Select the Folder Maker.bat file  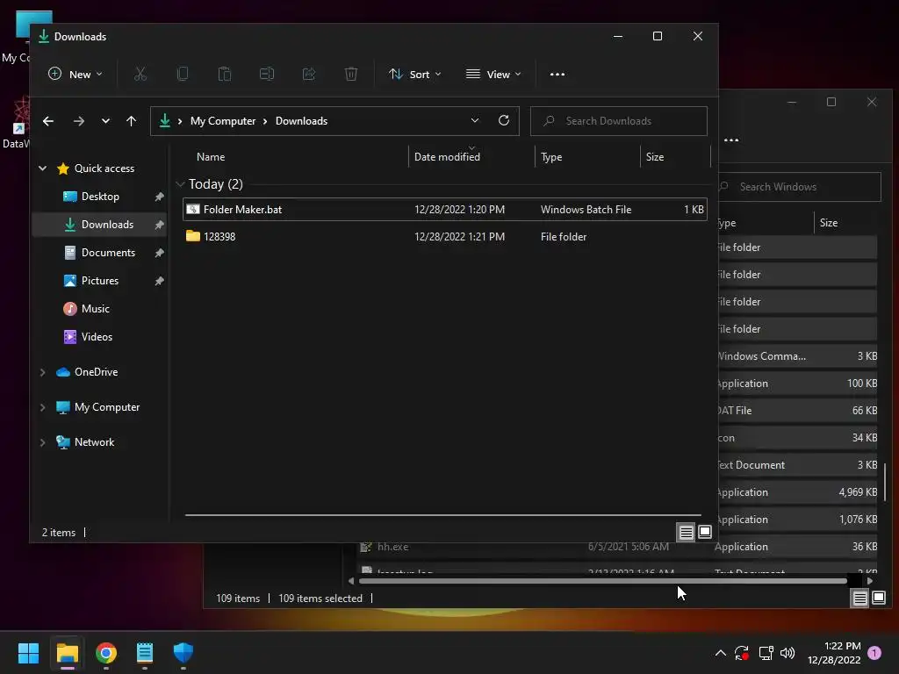(x=445, y=210)
